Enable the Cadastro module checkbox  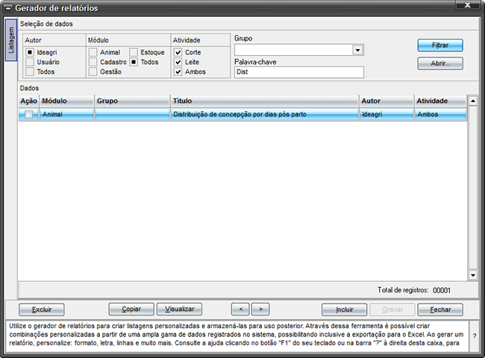pyautogui.click(x=93, y=62)
